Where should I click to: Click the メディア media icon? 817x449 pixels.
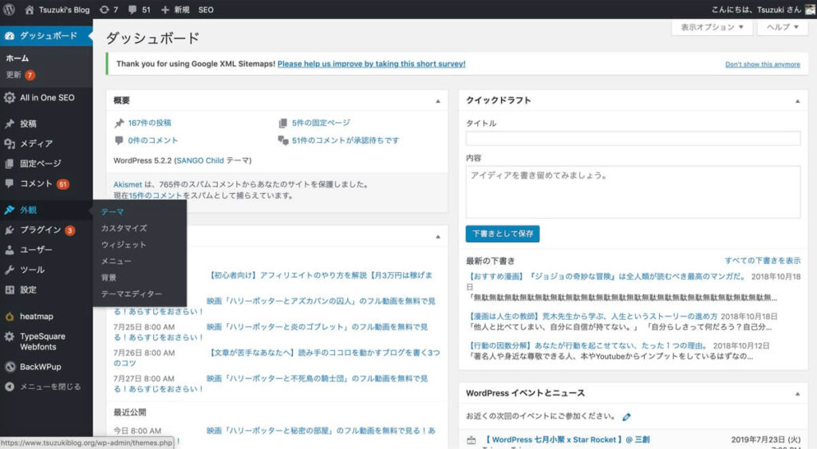10,144
